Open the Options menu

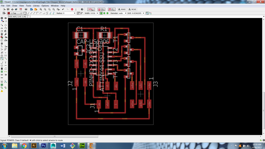tap(45, 6)
